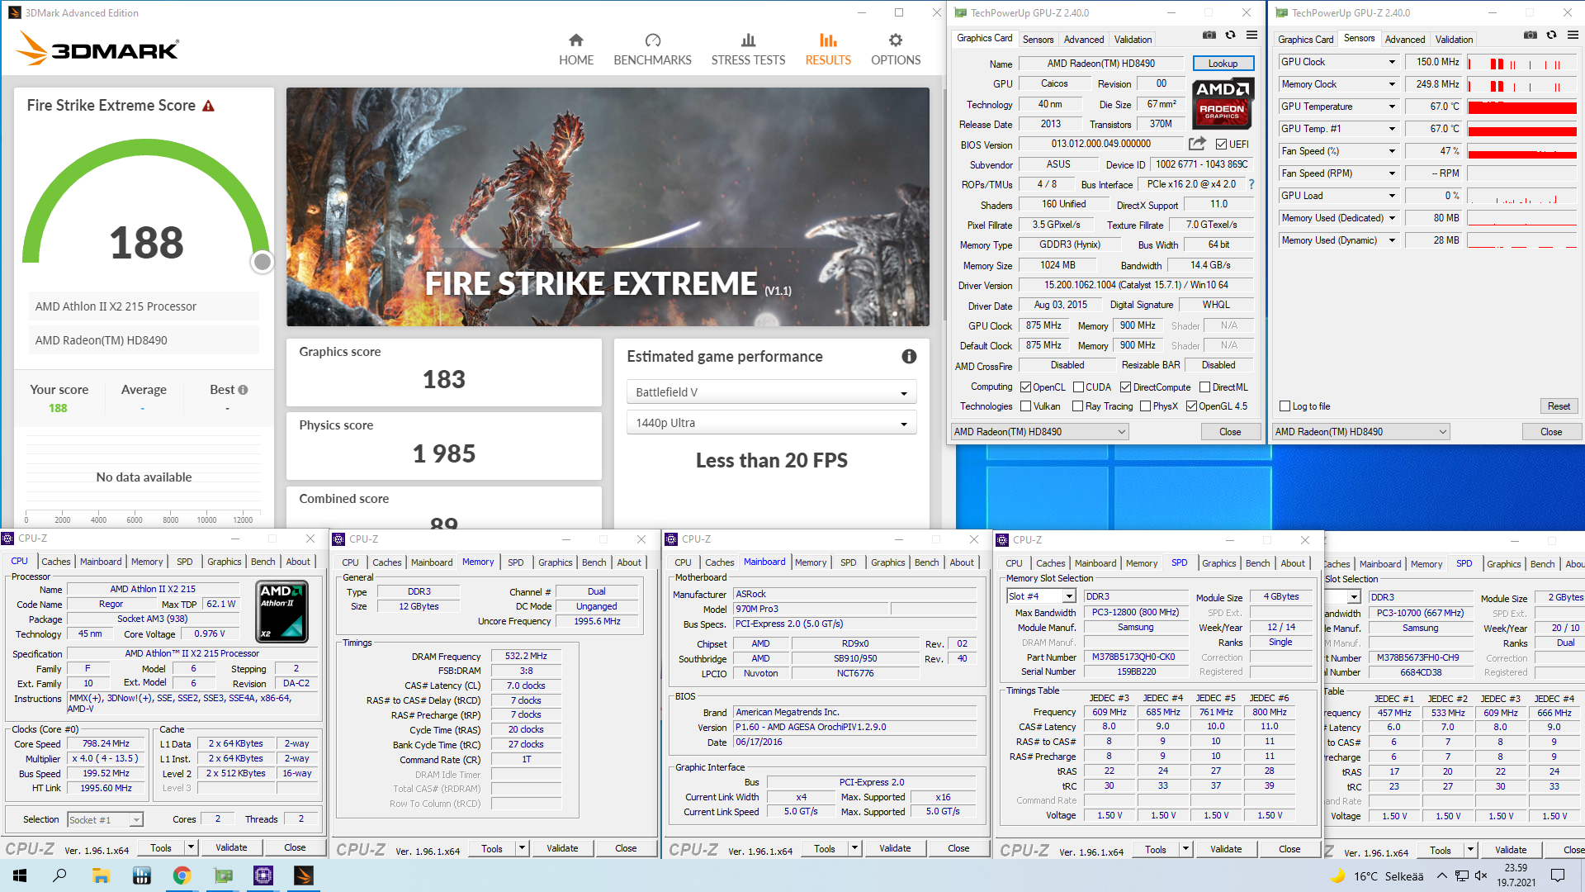Click the AMD Athlon II logo in CPU-Z
Viewport: 1585px width, 892px height.
tap(283, 611)
